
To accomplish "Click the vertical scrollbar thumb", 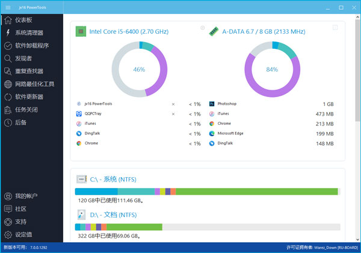I will (x=357, y=70).
